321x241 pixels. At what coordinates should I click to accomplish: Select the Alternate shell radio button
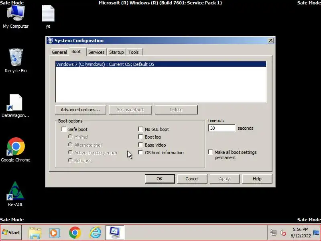coord(70,145)
